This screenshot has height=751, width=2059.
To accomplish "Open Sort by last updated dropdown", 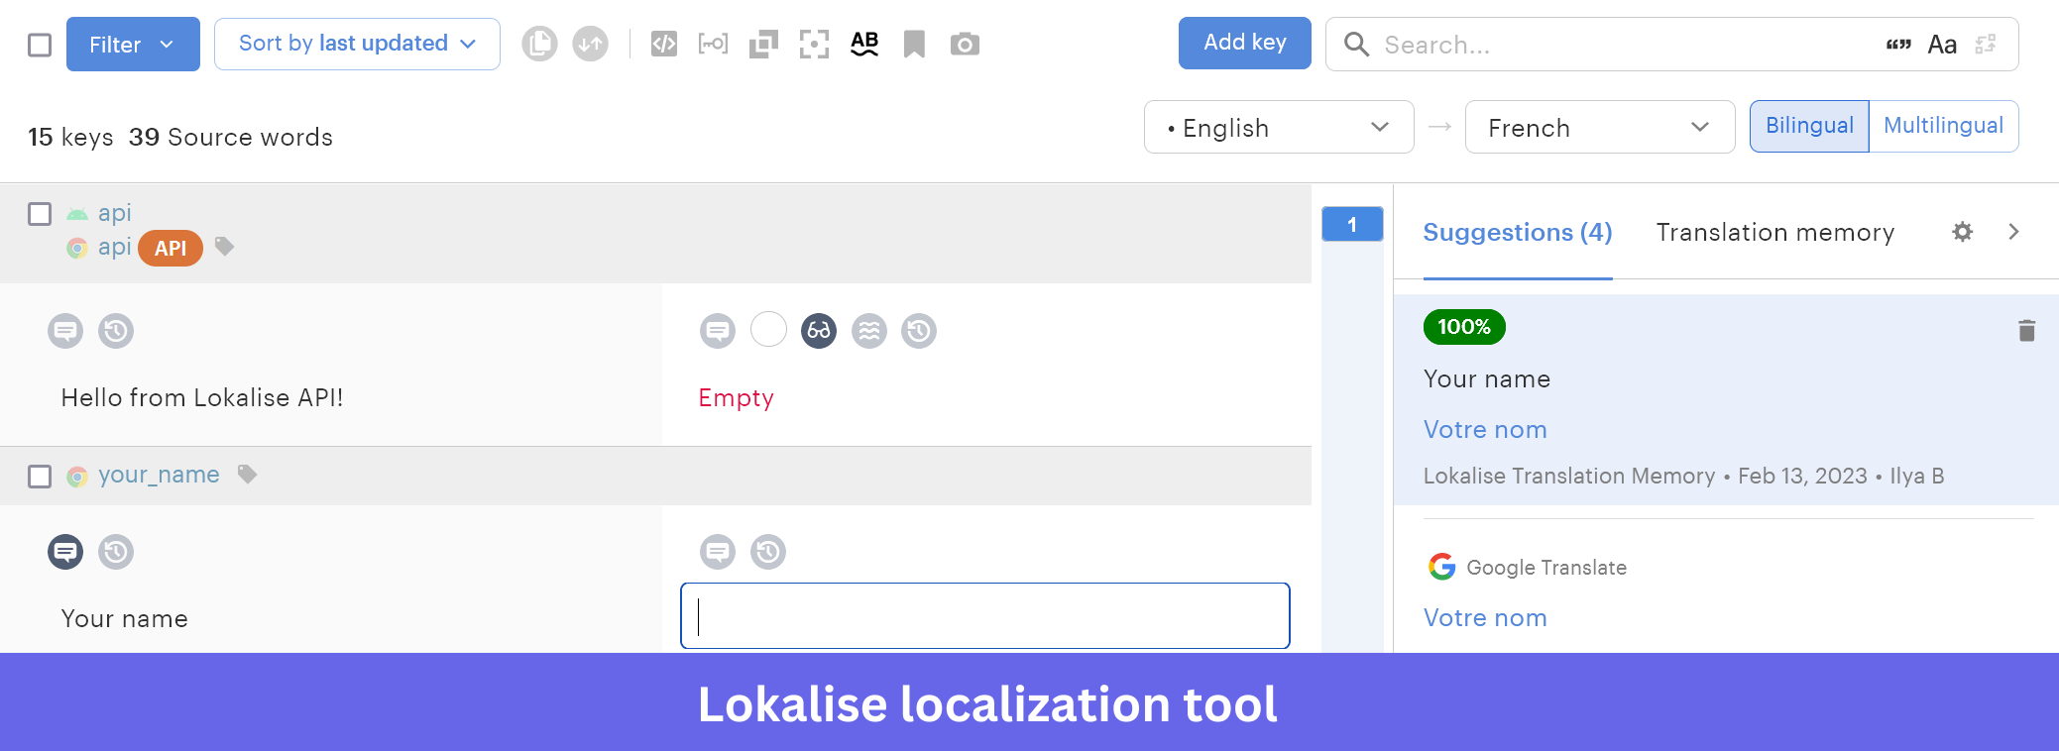I will [357, 45].
